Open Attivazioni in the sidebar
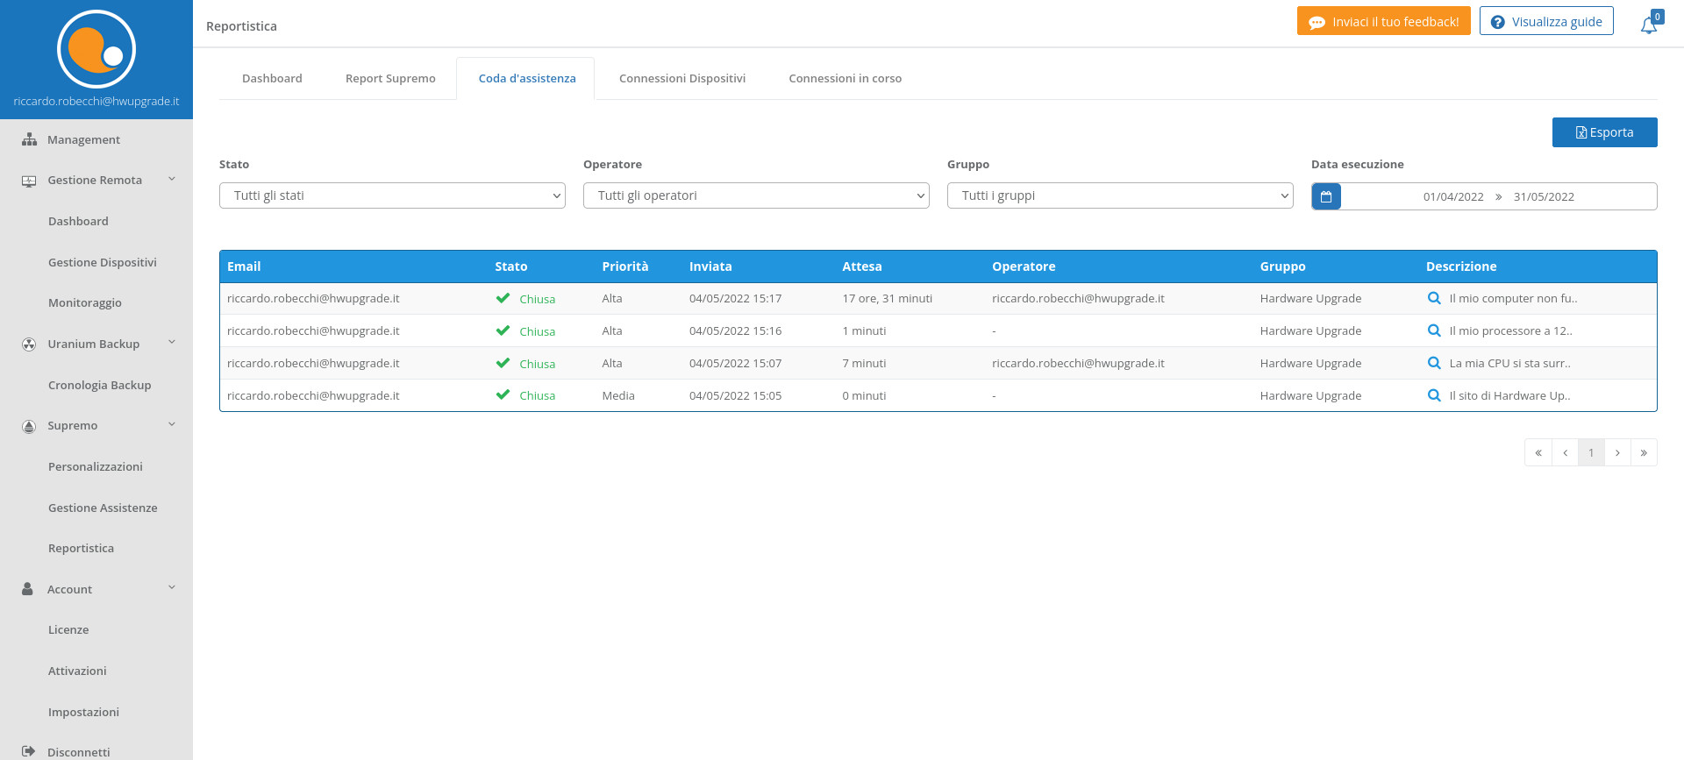This screenshot has width=1684, height=760. [77, 671]
